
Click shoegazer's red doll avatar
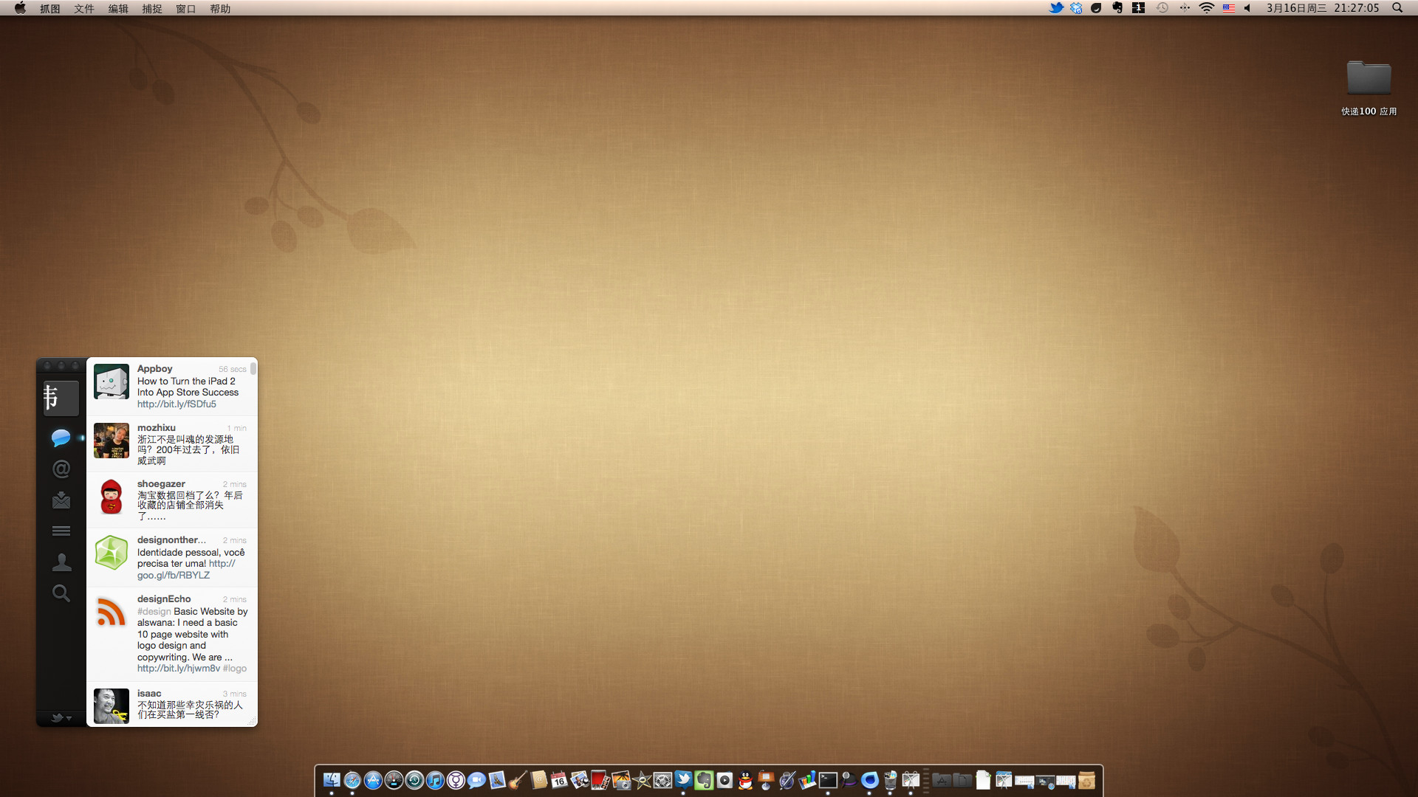point(112,497)
